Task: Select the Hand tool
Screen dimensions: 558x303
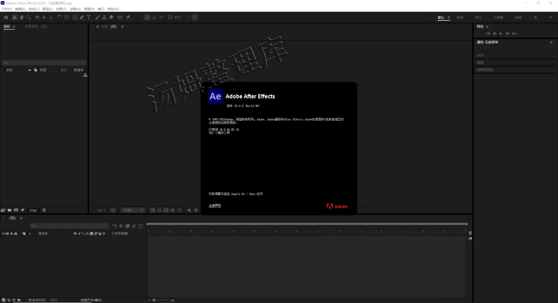Action: [21, 17]
